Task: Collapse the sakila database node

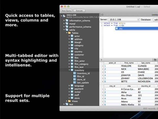Action: 64,30
